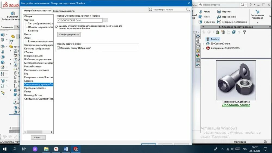
Task: Pin the Библиотека проектирования panel
Action: 269,27
